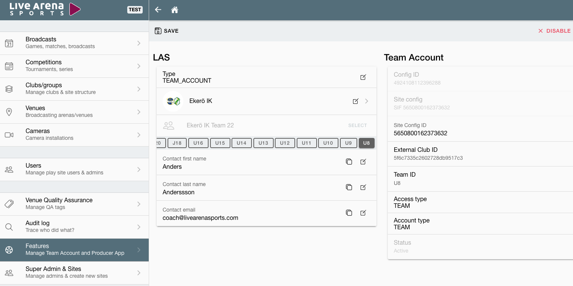Edit the Contact email
This screenshot has height=286, width=573.
363,213
